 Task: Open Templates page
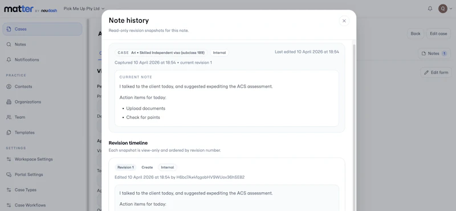point(42,133)
